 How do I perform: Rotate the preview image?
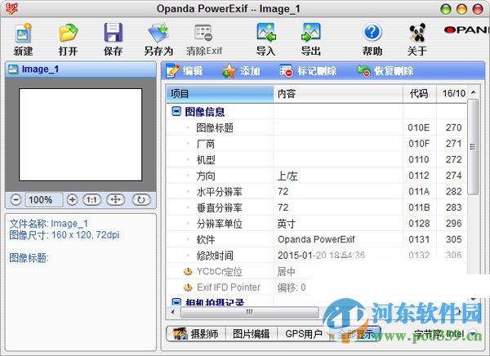tap(141, 200)
